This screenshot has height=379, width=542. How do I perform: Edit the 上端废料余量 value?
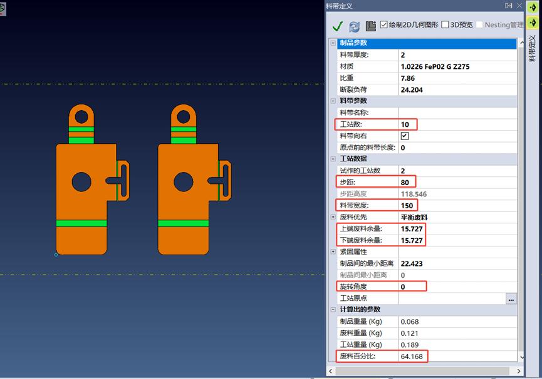click(x=457, y=229)
